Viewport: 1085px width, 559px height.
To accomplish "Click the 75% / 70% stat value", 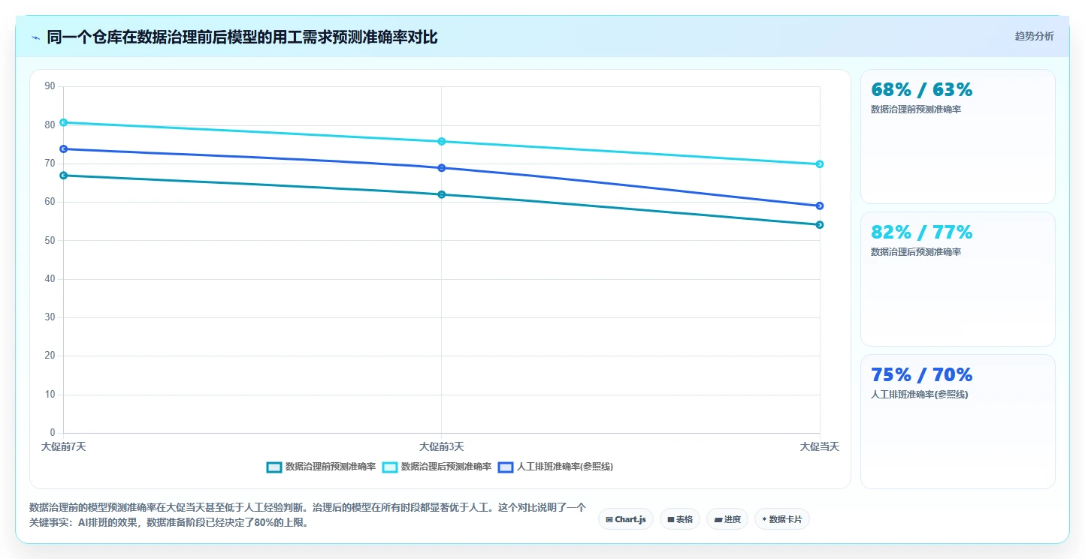I will coord(922,374).
